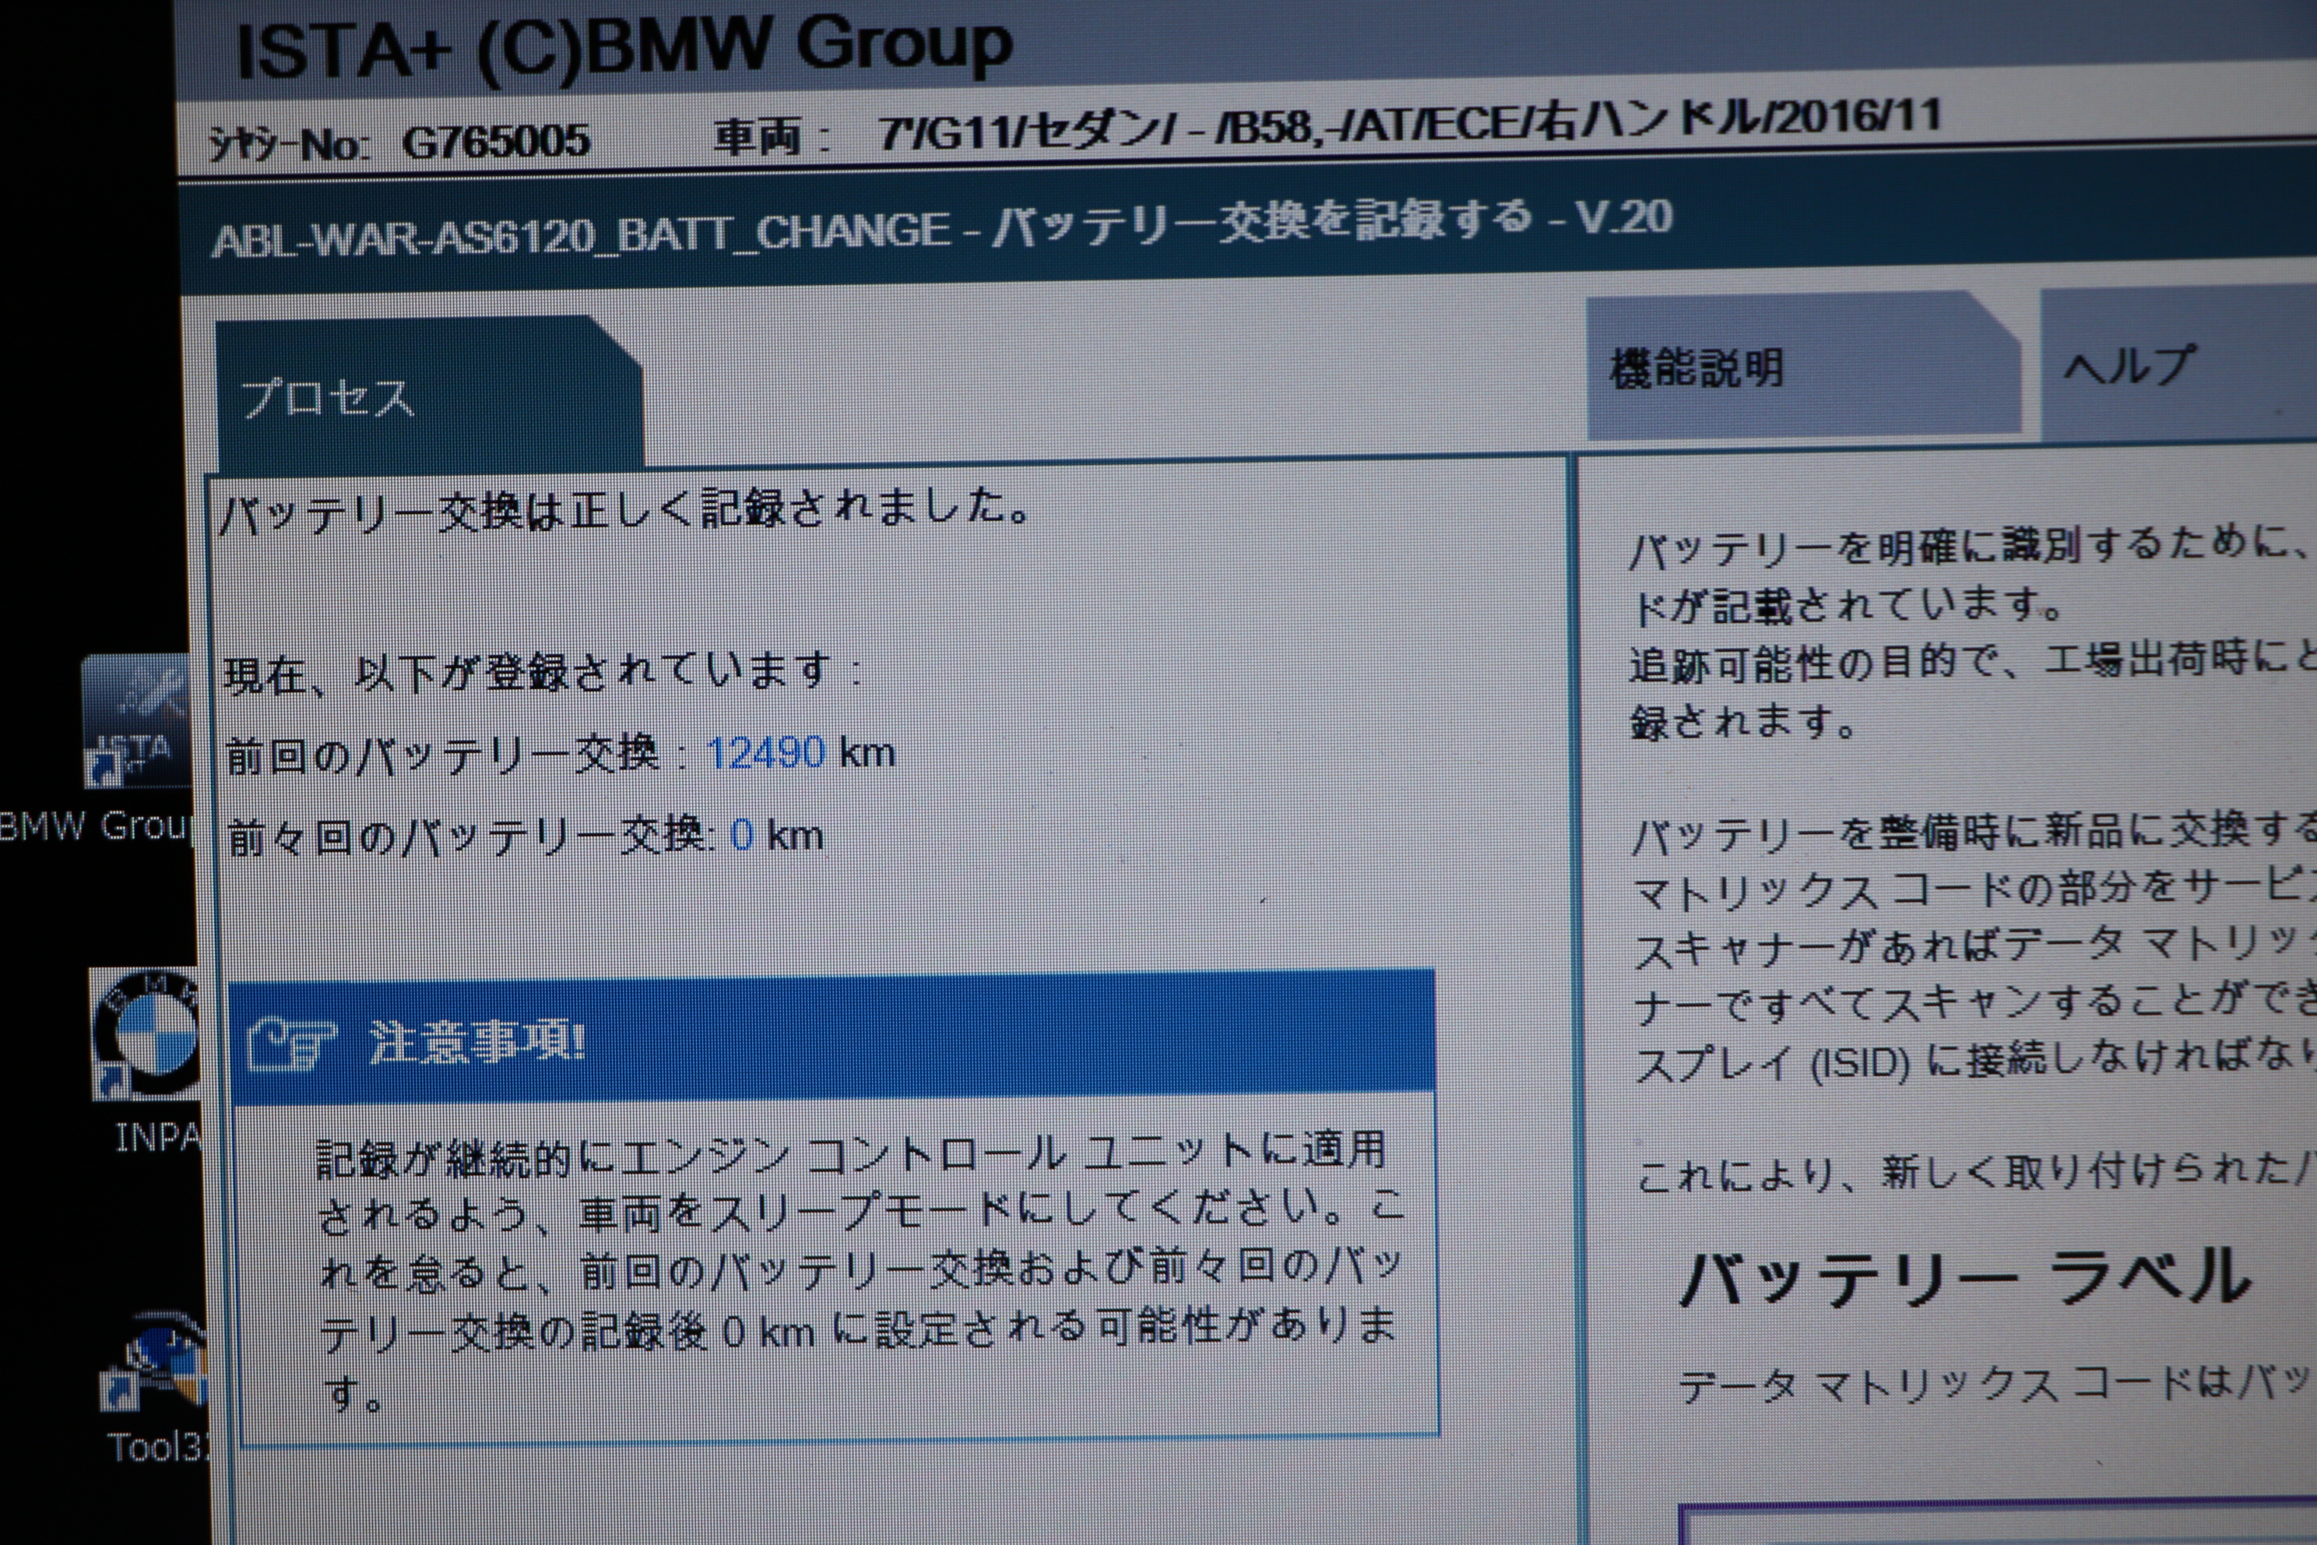Image resolution: width=2317 pixels, height=1545 pixels.
Task: Click the 注意事項! notice header
Action: [x=832, y=1036]
